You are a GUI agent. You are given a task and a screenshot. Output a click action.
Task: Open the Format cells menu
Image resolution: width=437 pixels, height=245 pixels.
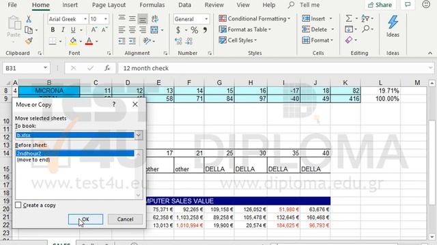[318, 40]
